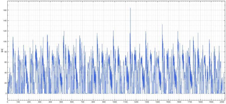Image resolution: width=226 pixels, height=104 pixels.
Task: Select the 800 x-axis tick label
Action: [93, 102]
